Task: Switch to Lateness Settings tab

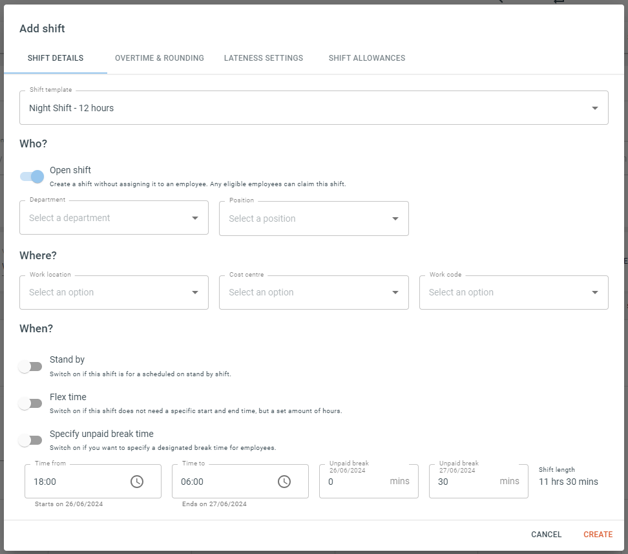Action: coord(264,58)
